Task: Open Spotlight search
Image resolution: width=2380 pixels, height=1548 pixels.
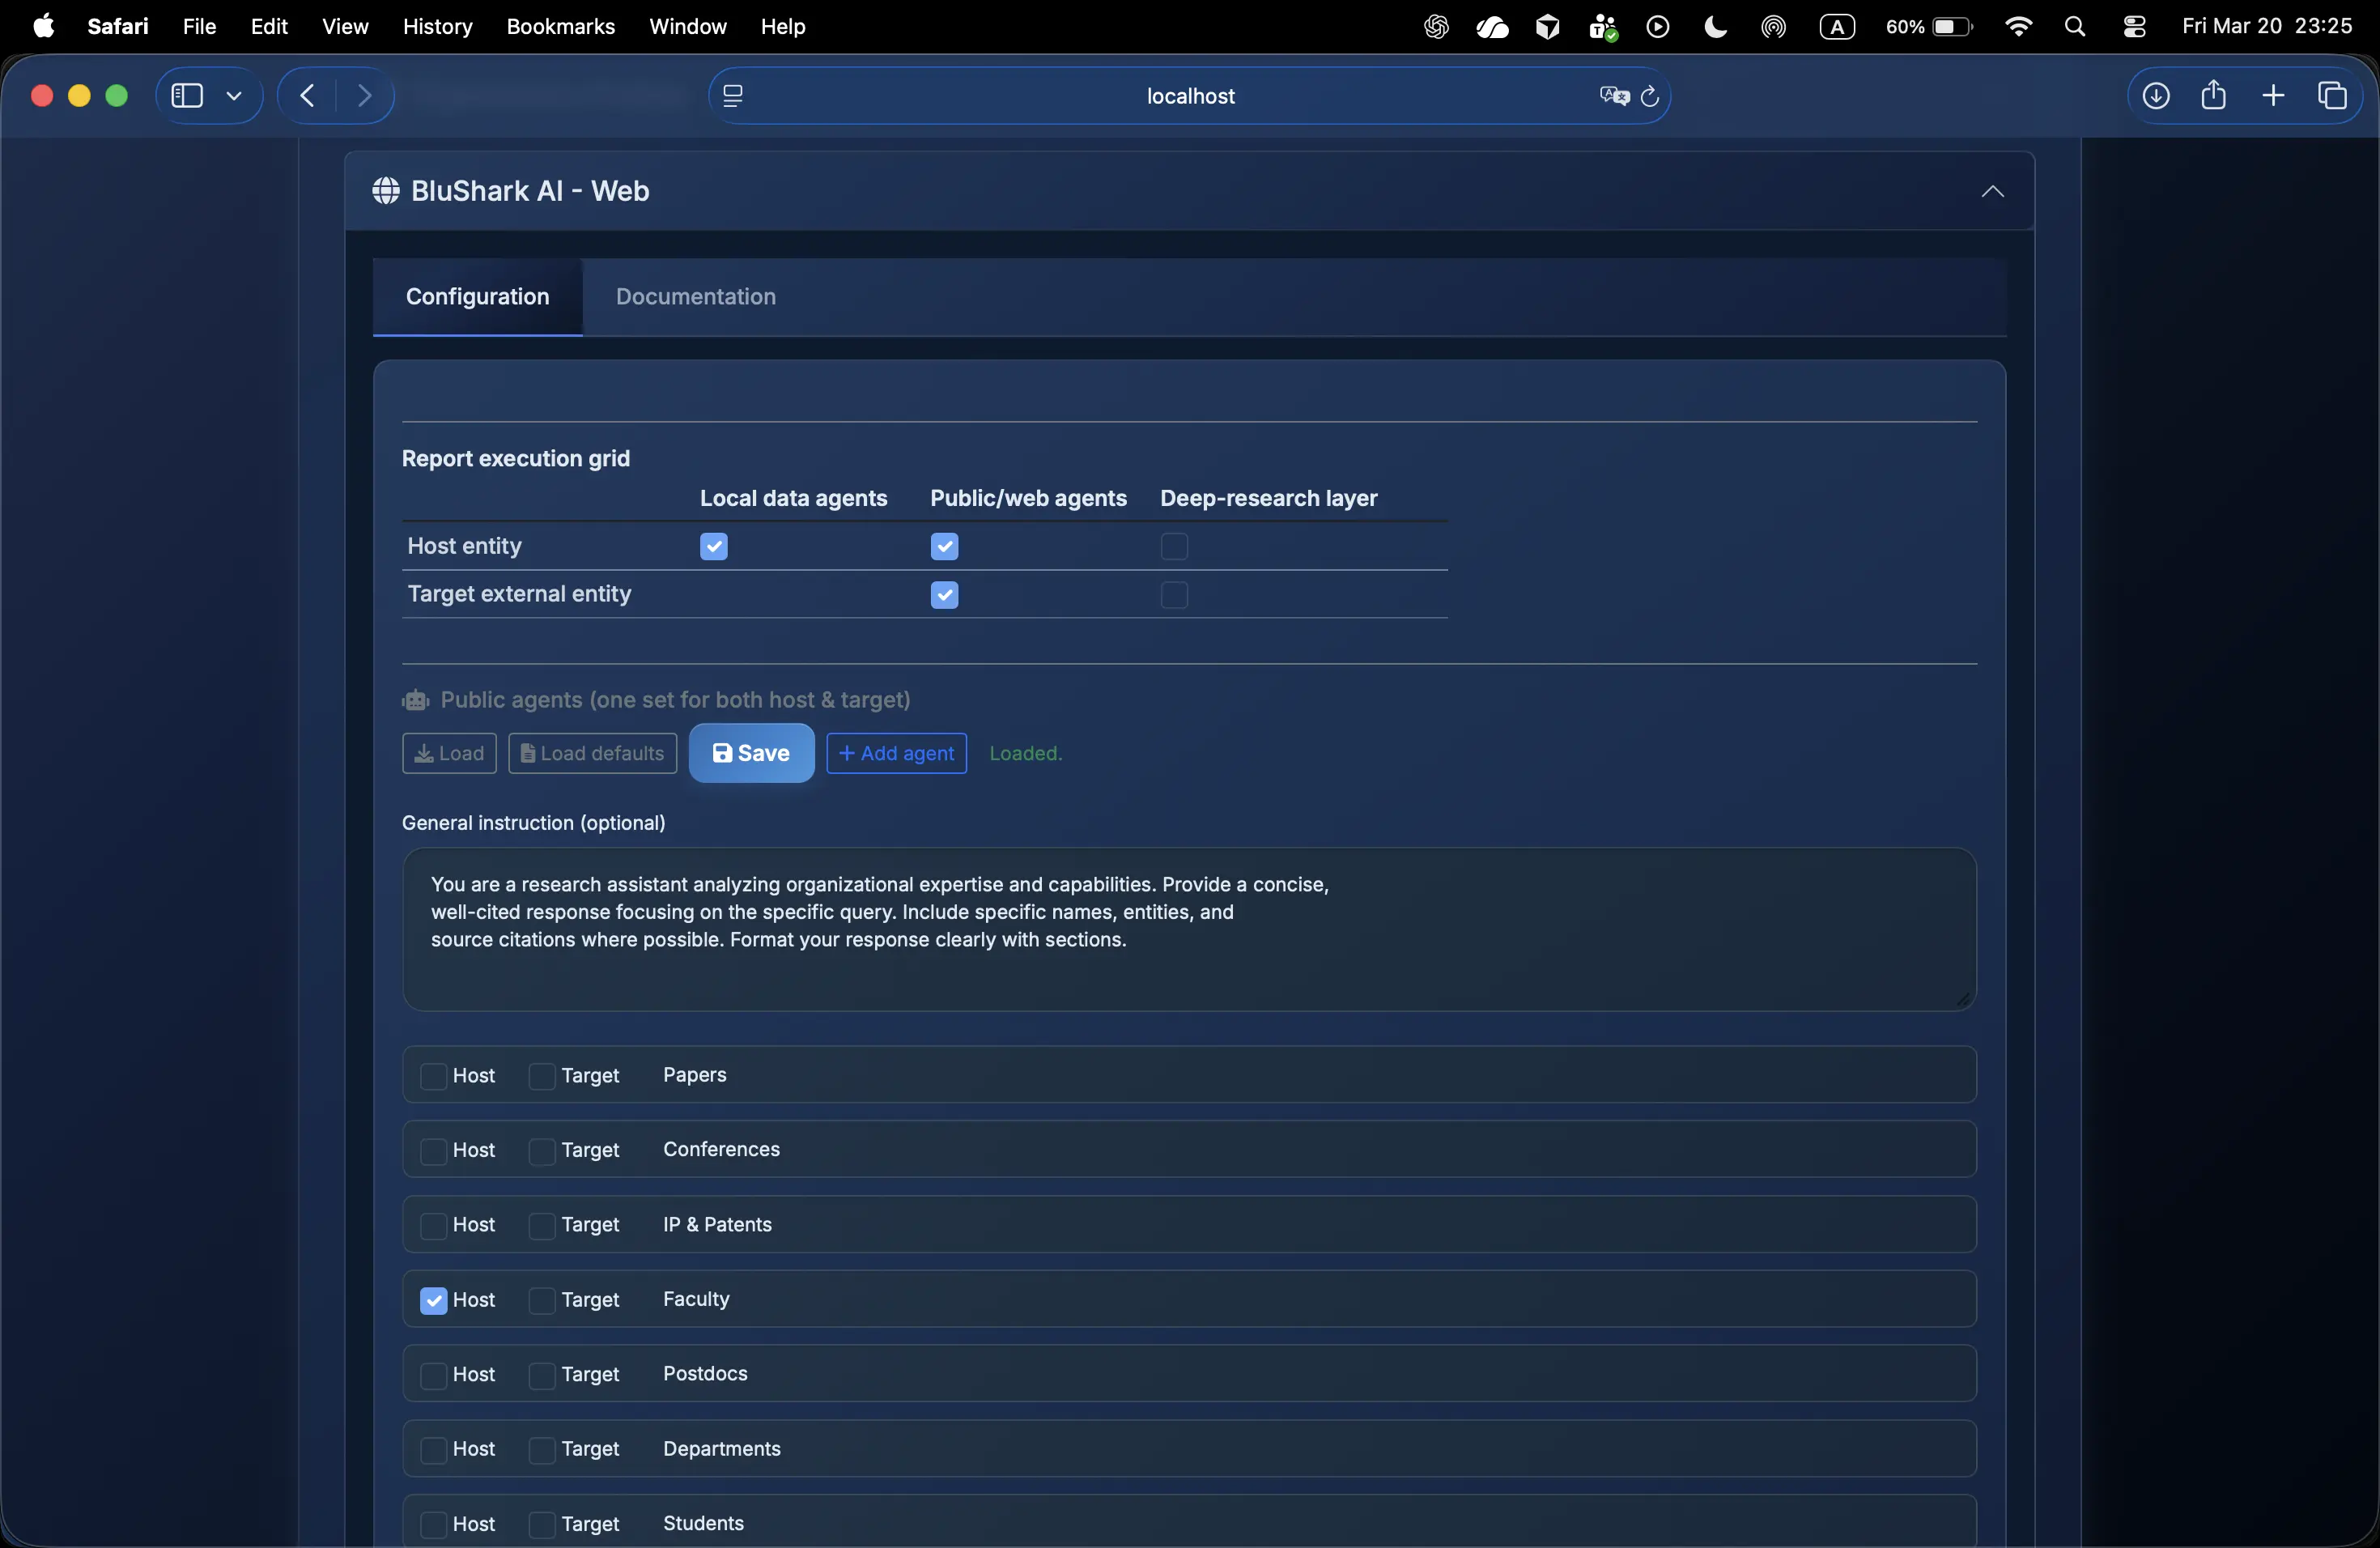Action: (2075, 27)
